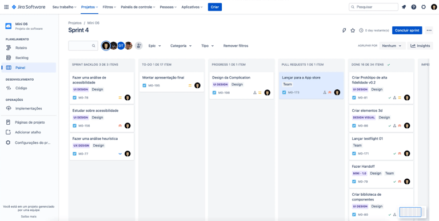Image resolution: width=439 pixels, height=221 pixels.
Task: Open the Insights button
Action: tap(420, 46)
